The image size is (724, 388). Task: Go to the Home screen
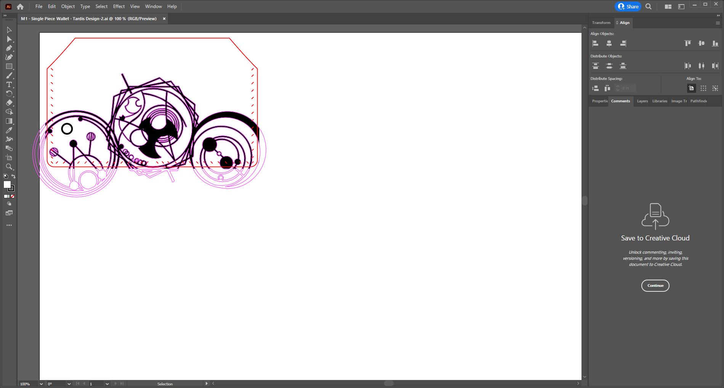[x=20, y=6]
